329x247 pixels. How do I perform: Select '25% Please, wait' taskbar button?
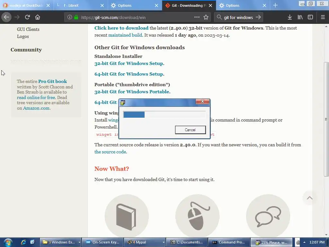click(271, 242)
